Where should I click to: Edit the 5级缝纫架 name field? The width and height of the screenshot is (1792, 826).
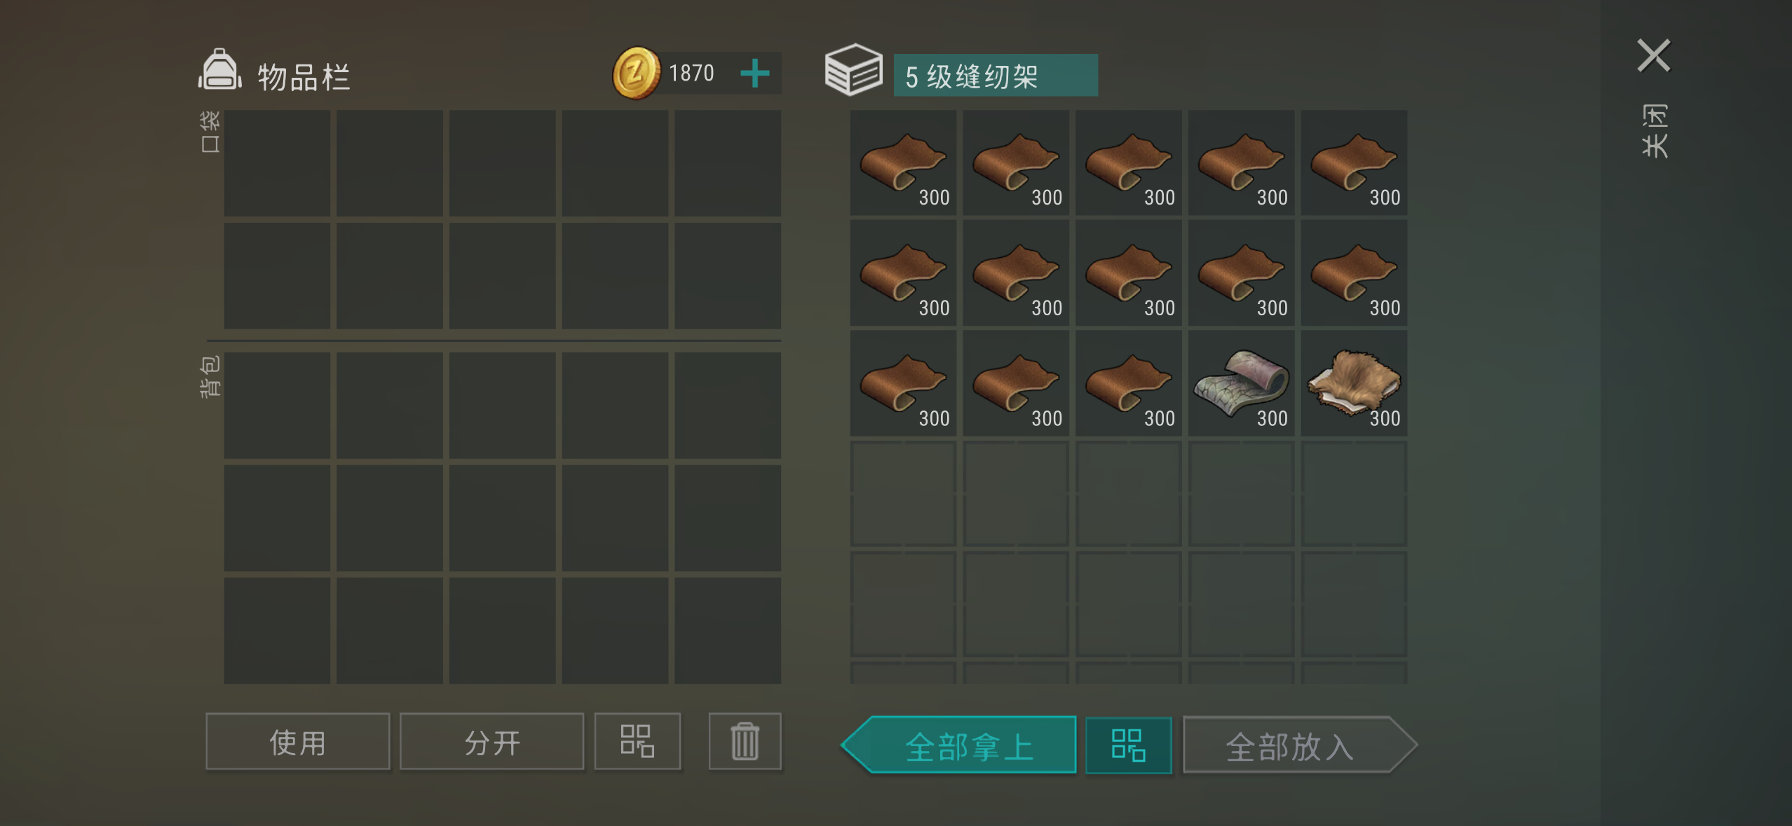click(x=996, y=75)
